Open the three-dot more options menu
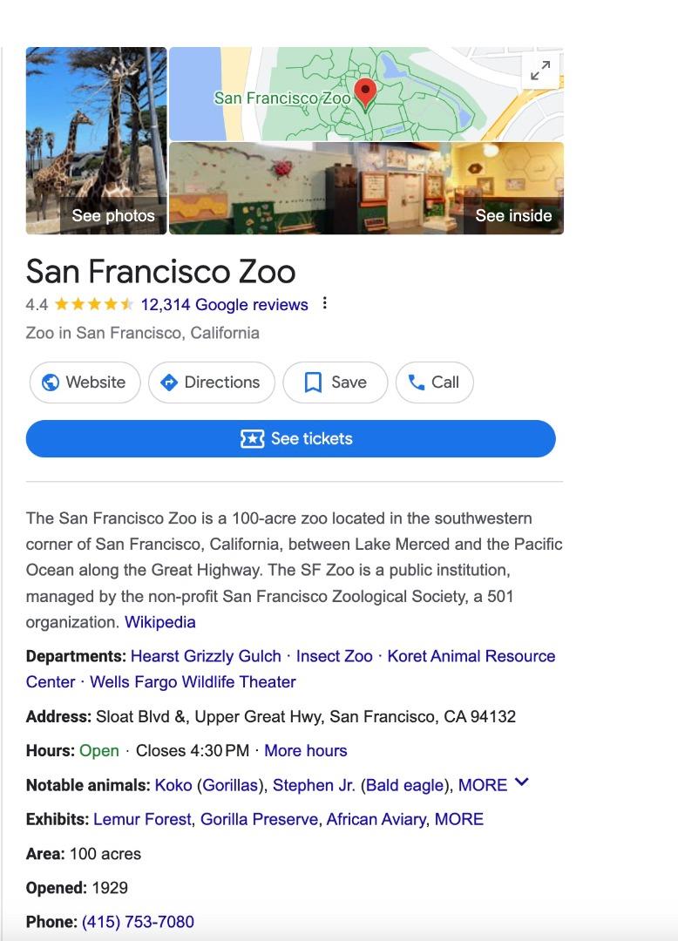 324,303
